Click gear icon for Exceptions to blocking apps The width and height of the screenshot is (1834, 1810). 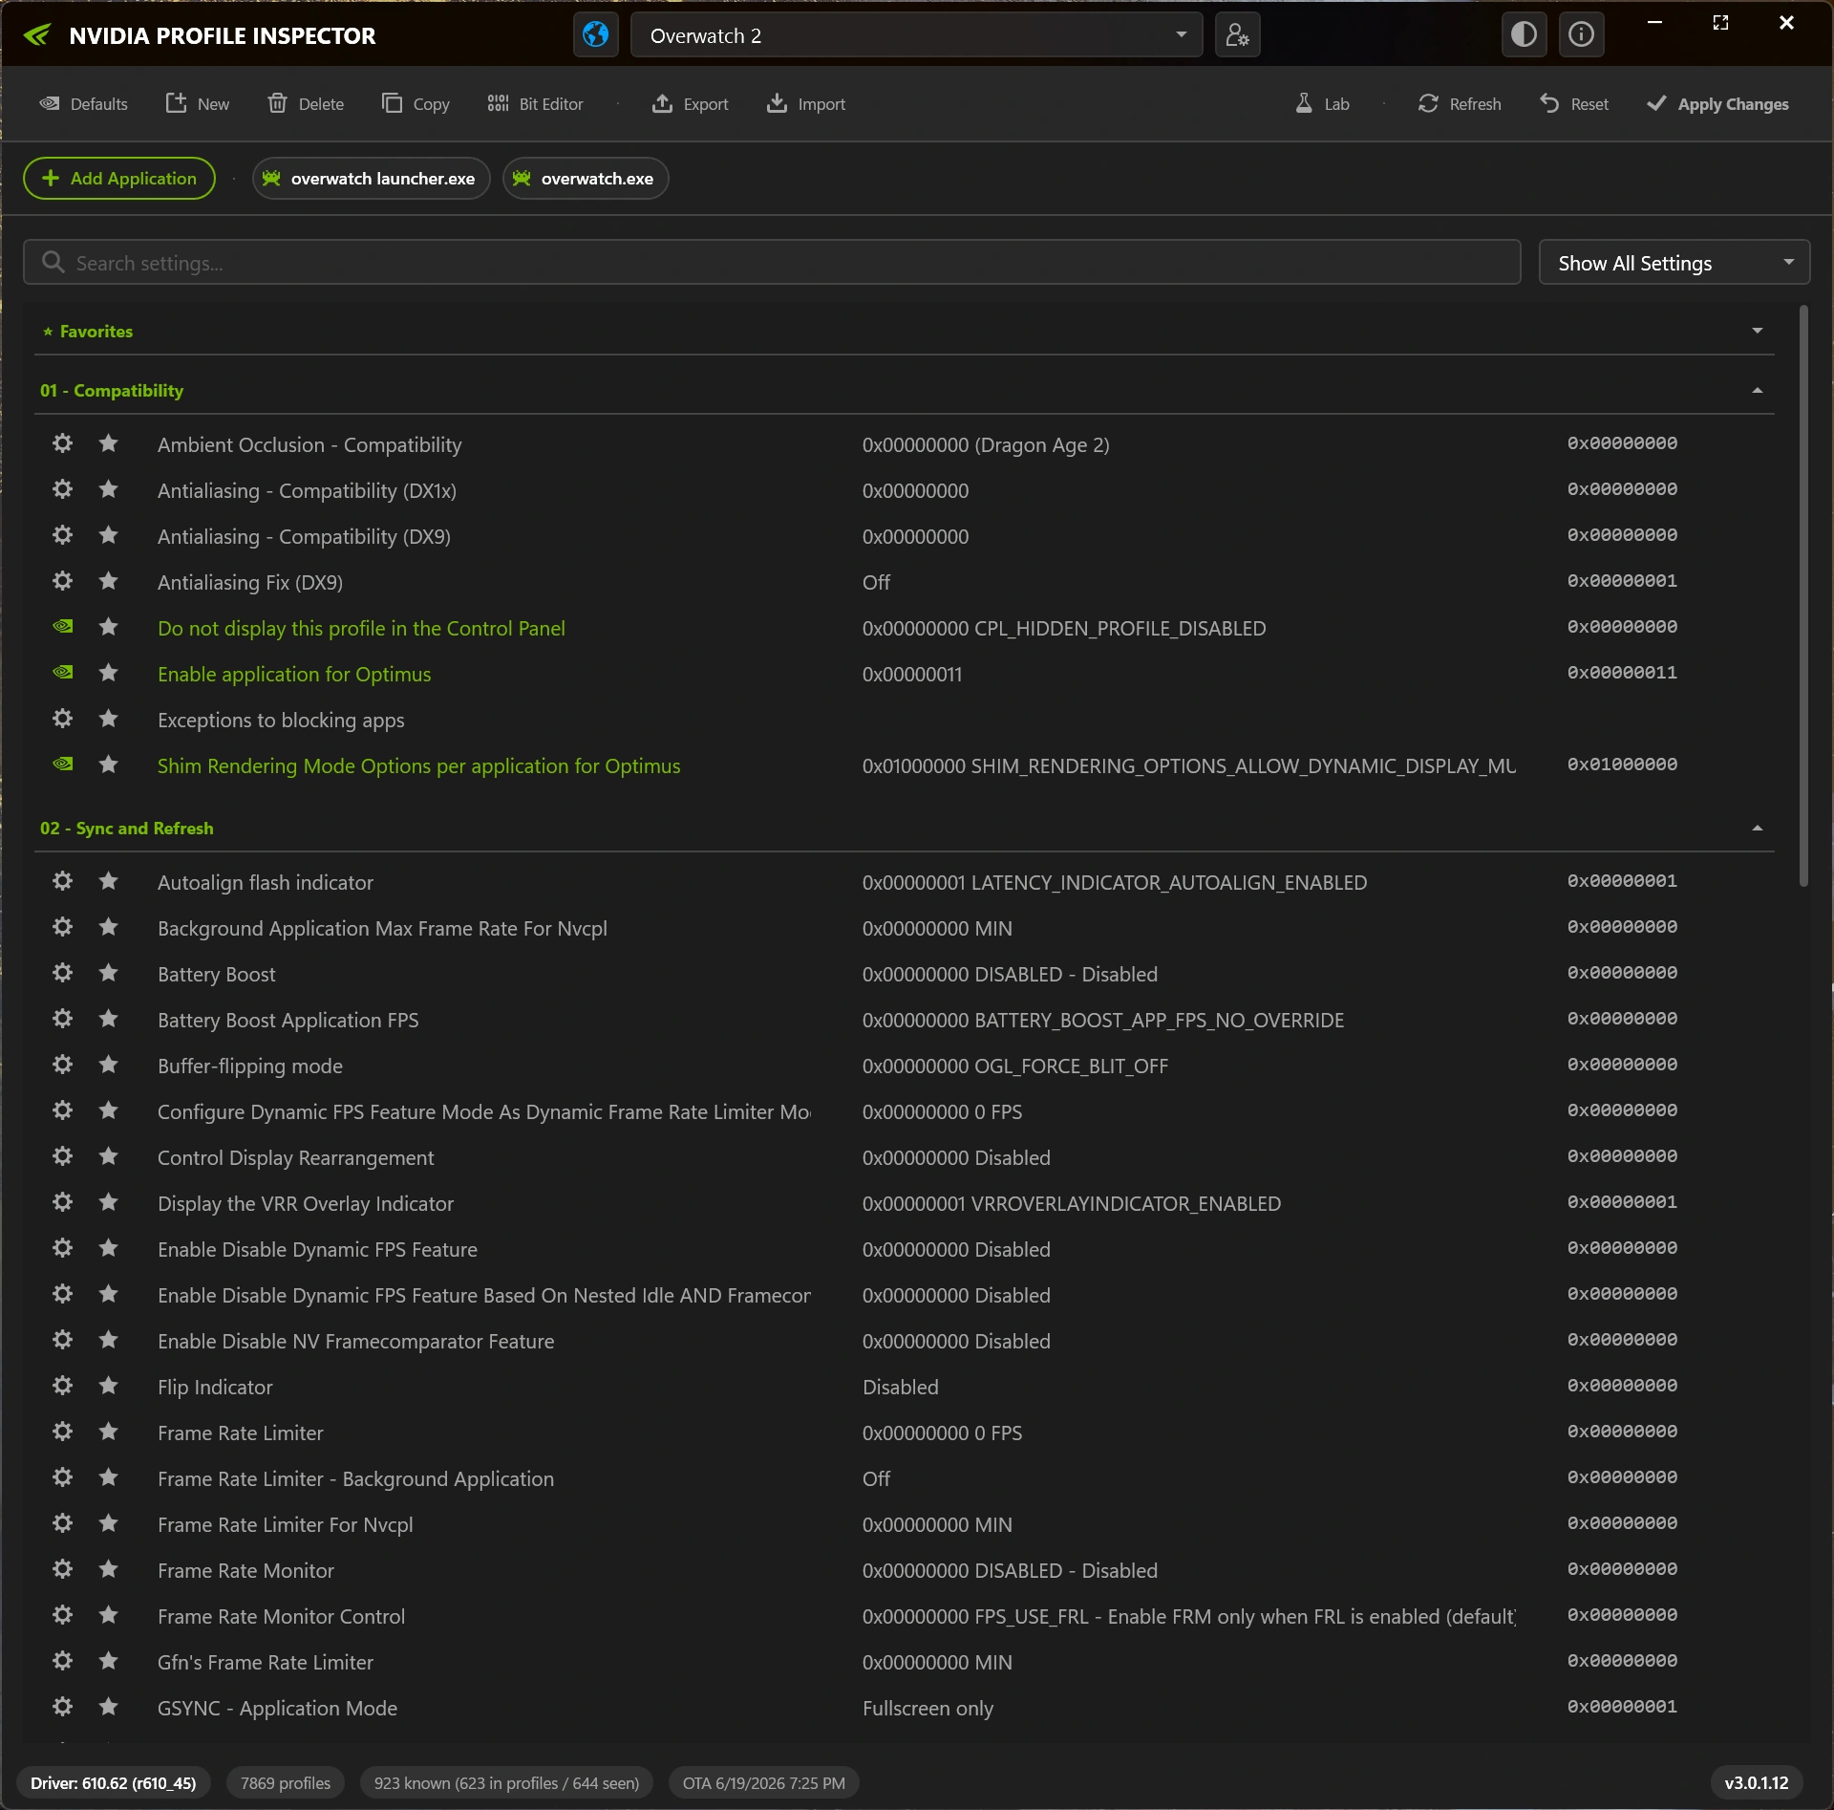point(63,719)
